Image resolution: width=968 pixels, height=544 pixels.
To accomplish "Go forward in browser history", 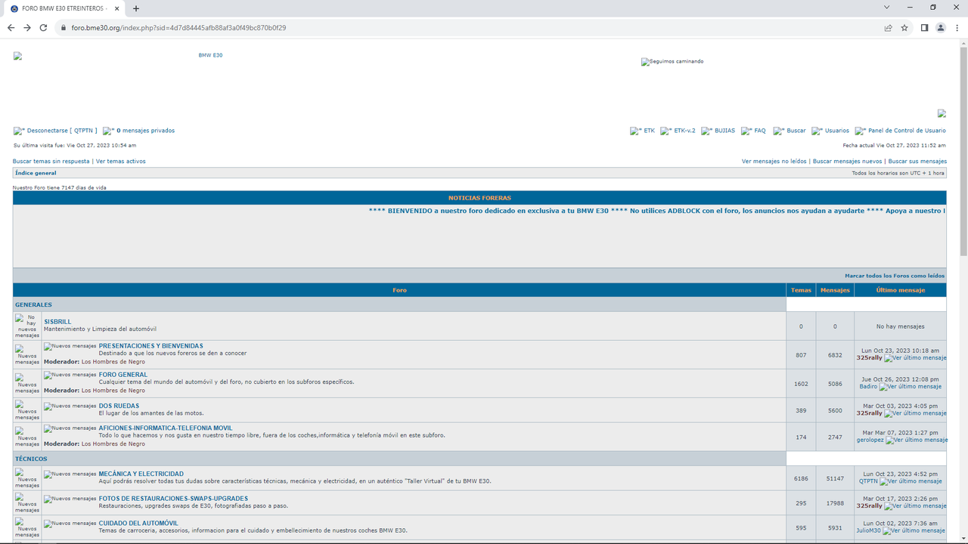I will point(27,28).
